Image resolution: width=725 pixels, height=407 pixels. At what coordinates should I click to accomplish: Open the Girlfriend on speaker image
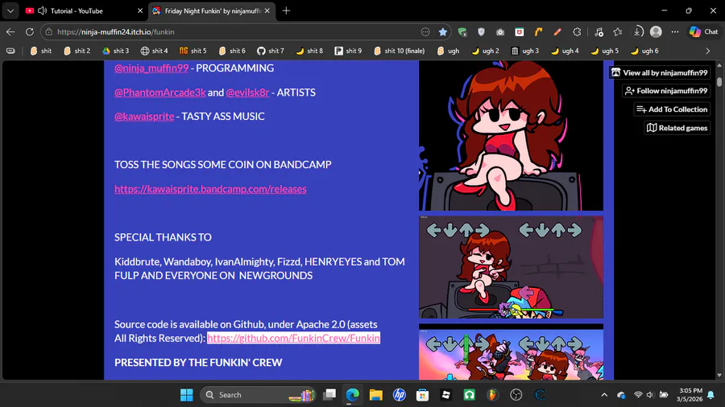[x=511, y=136]
